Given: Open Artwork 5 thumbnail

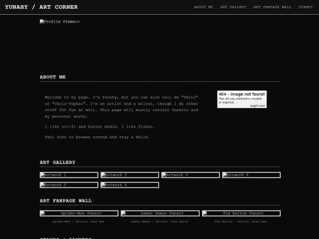Looking at the screenshot, I should click(x=69, y=185).
